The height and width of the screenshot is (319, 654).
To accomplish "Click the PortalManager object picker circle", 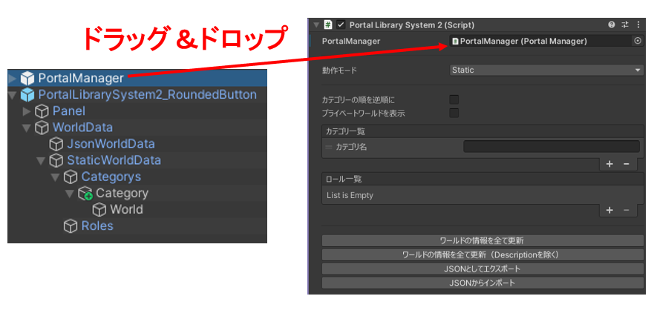I will [638, 42].
